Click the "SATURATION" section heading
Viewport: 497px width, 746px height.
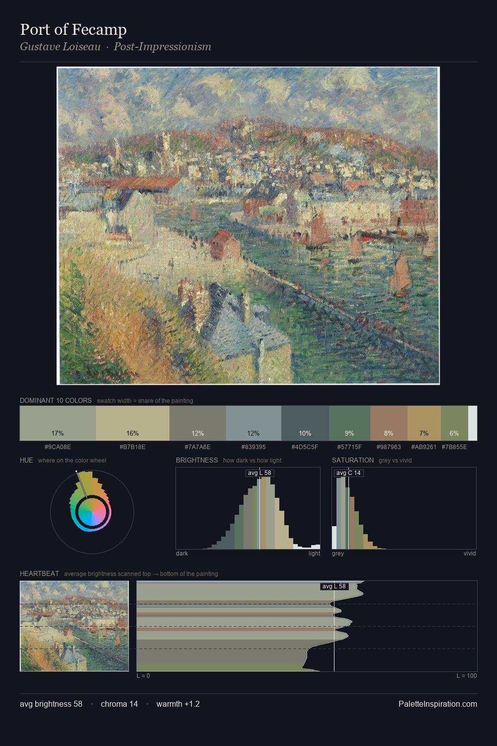(353, 460)
